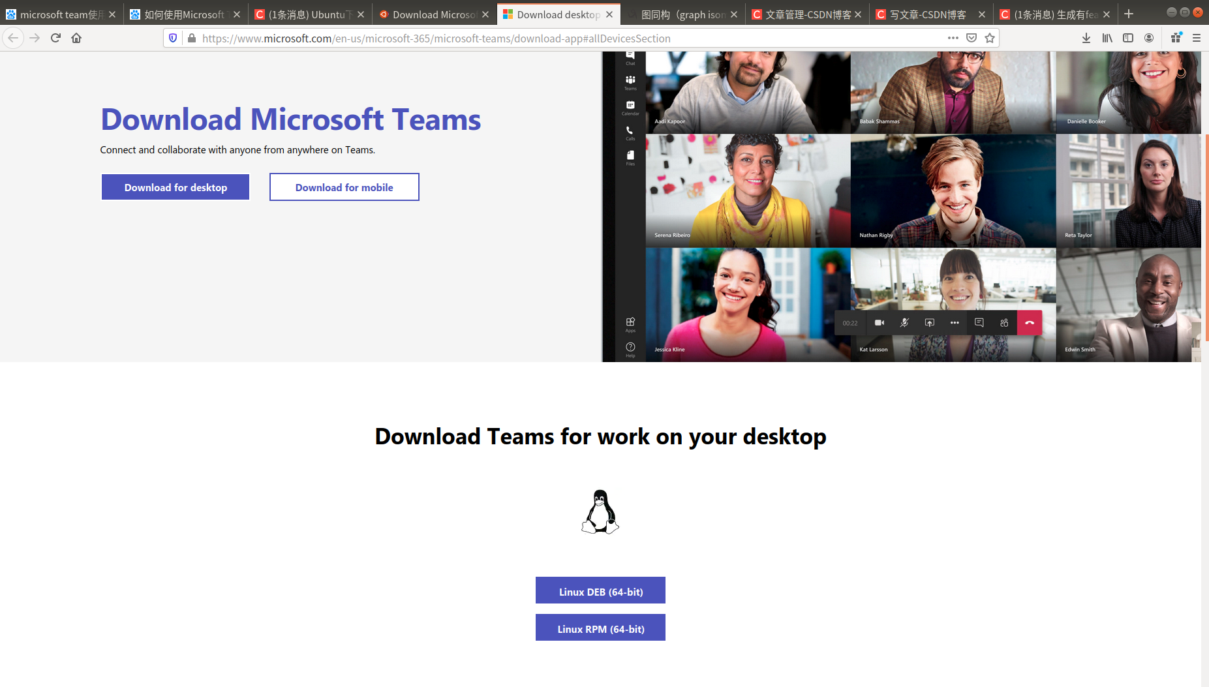Open the downloads panel
Viewport: 1209px width, 687px height.
tap(1086, 38)
